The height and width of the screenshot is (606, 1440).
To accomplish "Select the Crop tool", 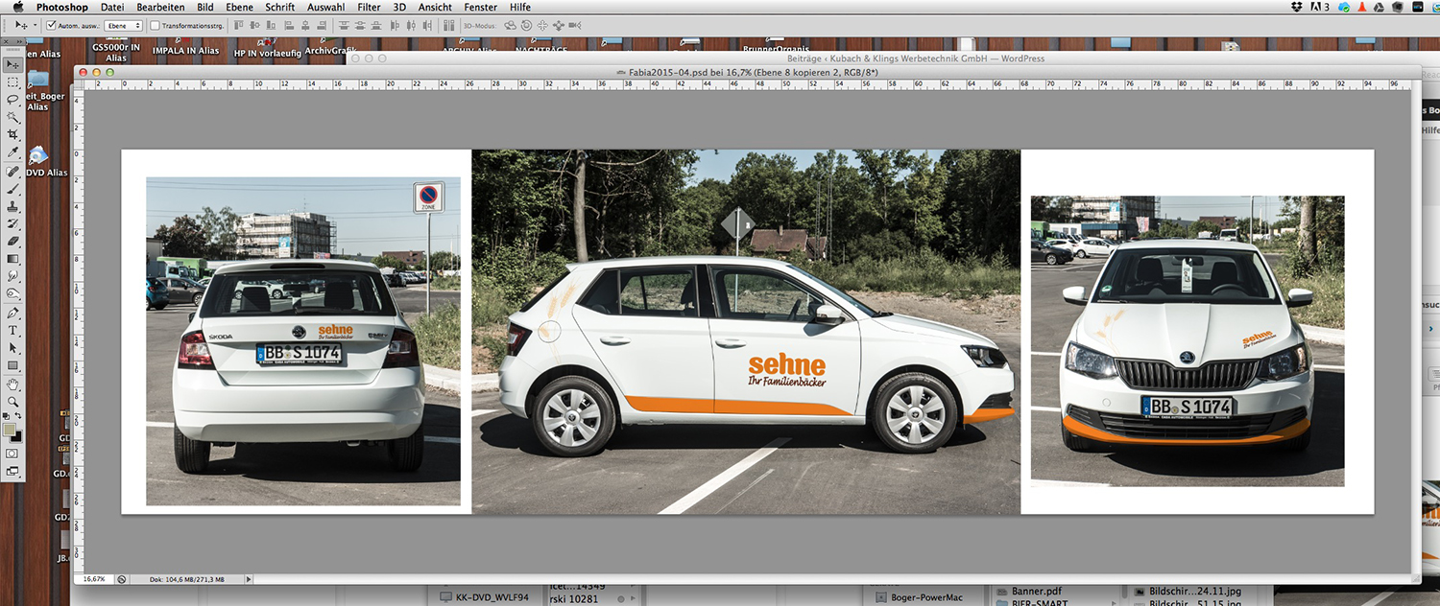I will coord(12,135).
